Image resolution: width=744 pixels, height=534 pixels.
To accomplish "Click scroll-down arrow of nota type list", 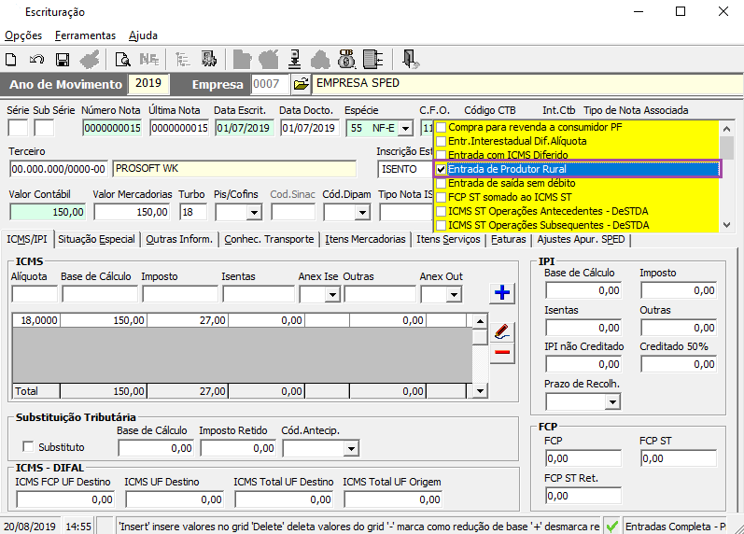I will (x=726, y=224).
